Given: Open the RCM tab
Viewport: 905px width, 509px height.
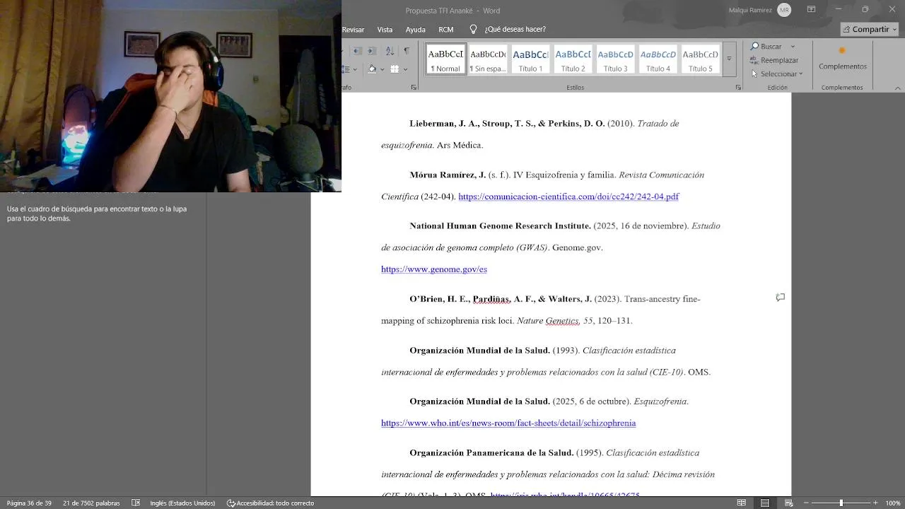Looking at the screenshot, I should (445, 30).
